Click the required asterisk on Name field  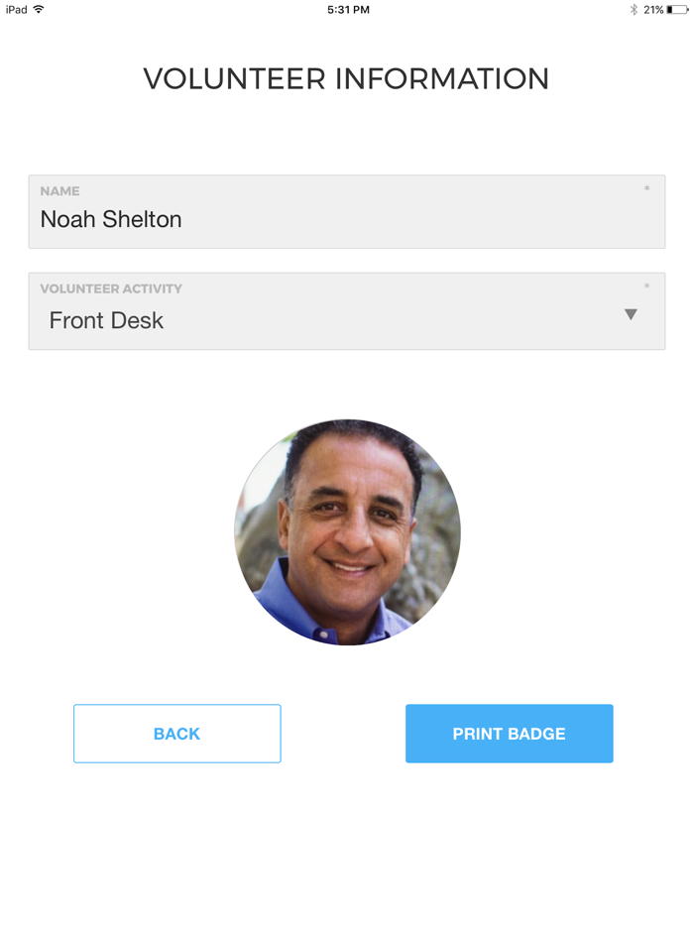pos(646,188)
